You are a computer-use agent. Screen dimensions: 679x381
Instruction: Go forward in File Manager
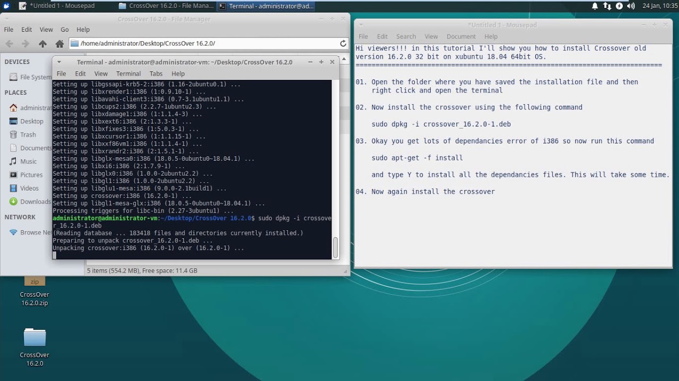[x=25, y=43]
